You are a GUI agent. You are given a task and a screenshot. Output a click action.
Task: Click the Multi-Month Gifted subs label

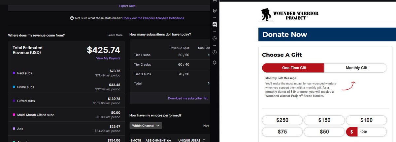click(36, 115)
